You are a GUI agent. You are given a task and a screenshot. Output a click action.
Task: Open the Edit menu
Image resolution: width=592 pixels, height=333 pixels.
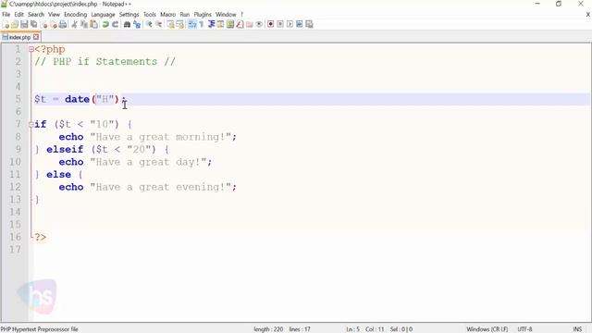(18, 15)
